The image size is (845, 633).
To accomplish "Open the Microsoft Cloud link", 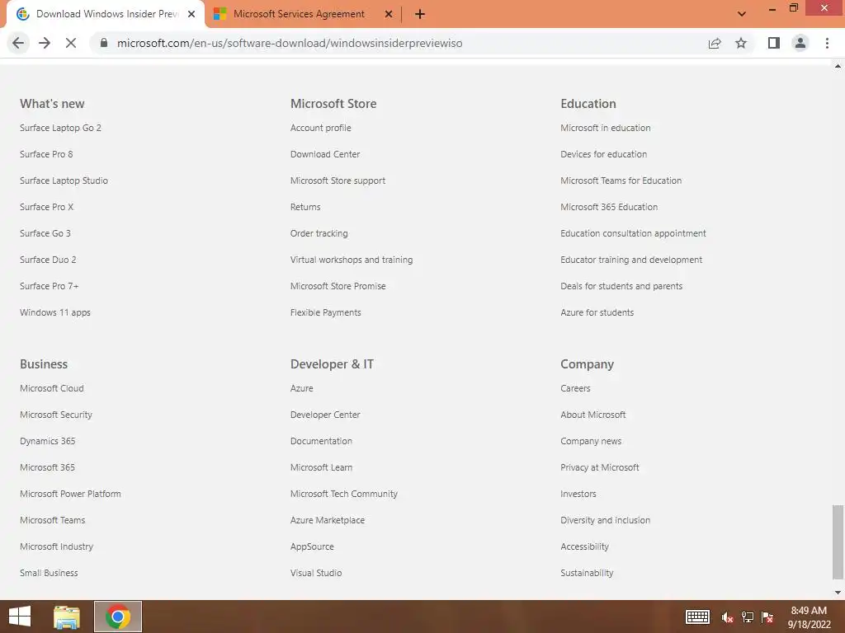I will coord(52,388).
